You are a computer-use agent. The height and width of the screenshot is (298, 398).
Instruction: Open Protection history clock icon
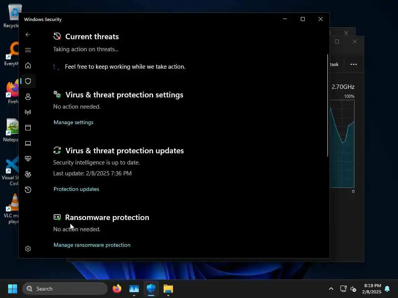click(28, 189)
